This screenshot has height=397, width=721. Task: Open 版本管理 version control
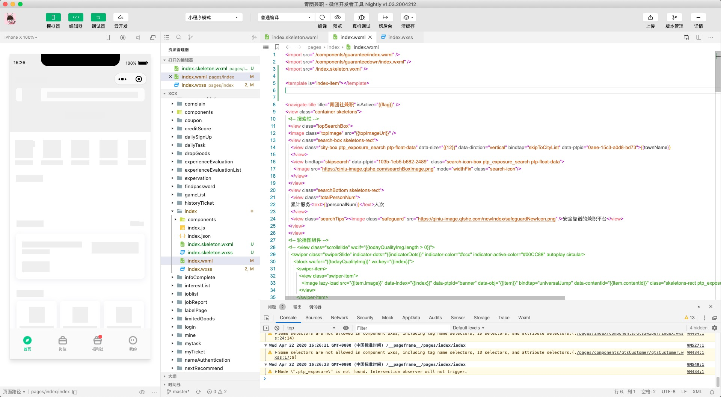[674, 18]
